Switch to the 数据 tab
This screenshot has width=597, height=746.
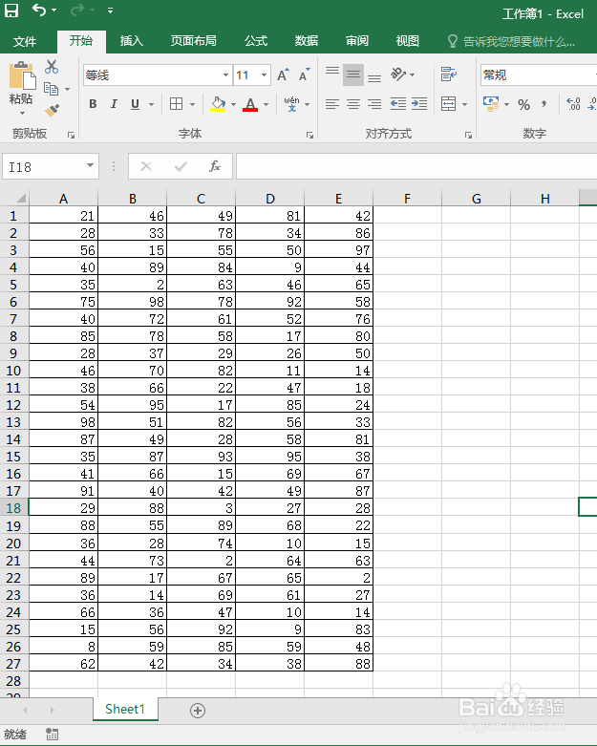(x=307, y=41)
